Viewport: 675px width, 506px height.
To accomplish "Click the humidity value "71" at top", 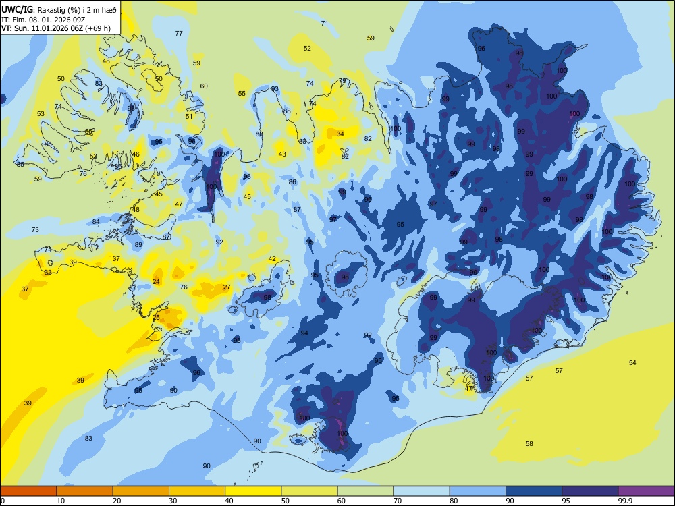I will click(325, 23).
